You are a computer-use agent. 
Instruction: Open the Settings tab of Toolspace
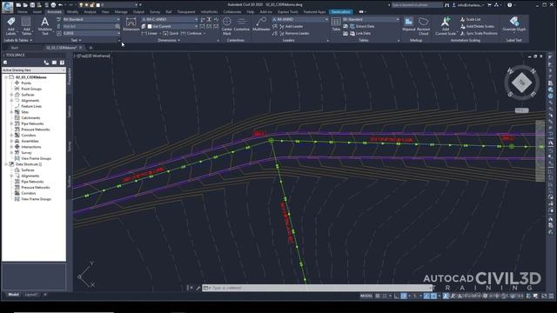70,111
